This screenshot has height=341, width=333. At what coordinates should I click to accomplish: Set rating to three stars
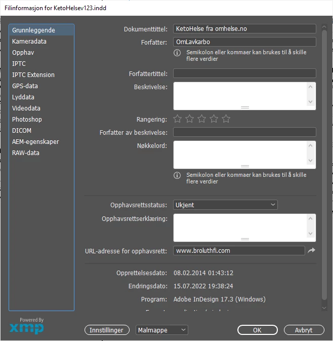point(201,119)
